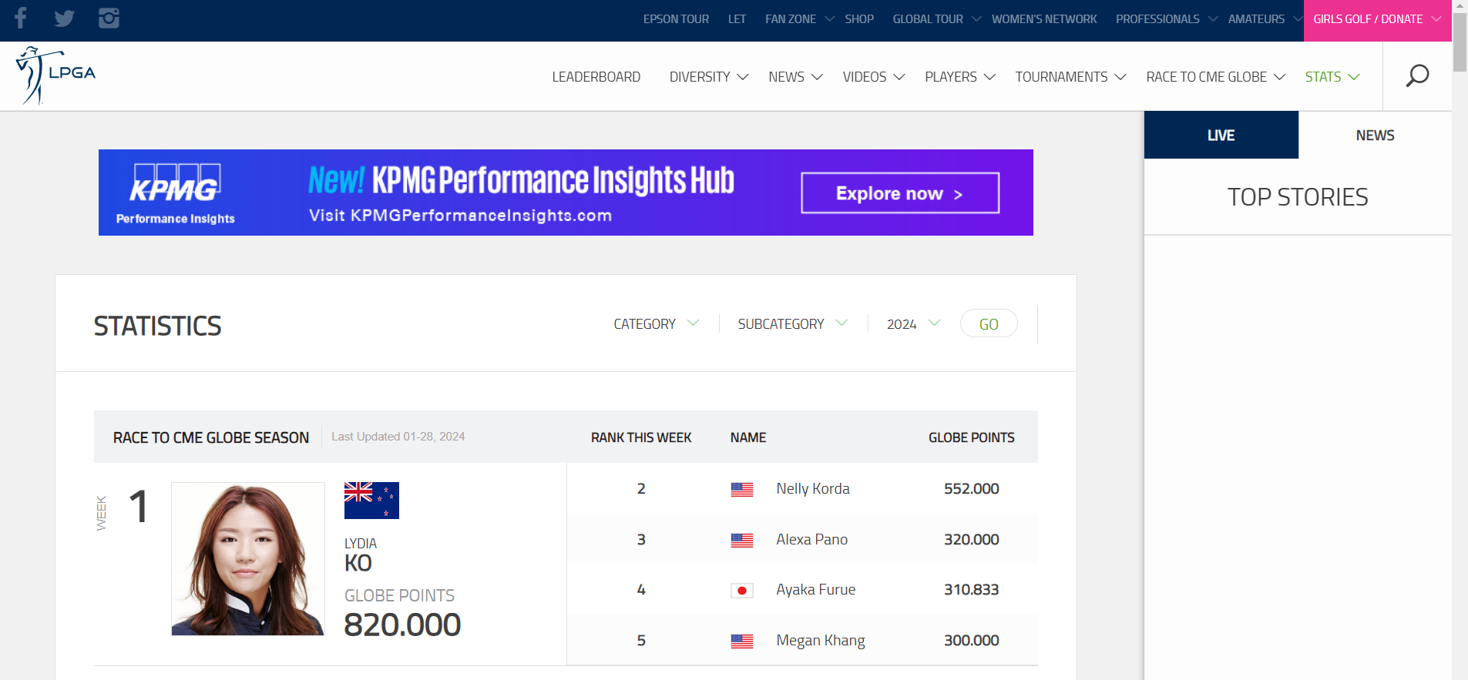Click the RANK THIS WEEK column header
Image resolution: width=1468 pixels, height=680 pixels.
[641, 437]
